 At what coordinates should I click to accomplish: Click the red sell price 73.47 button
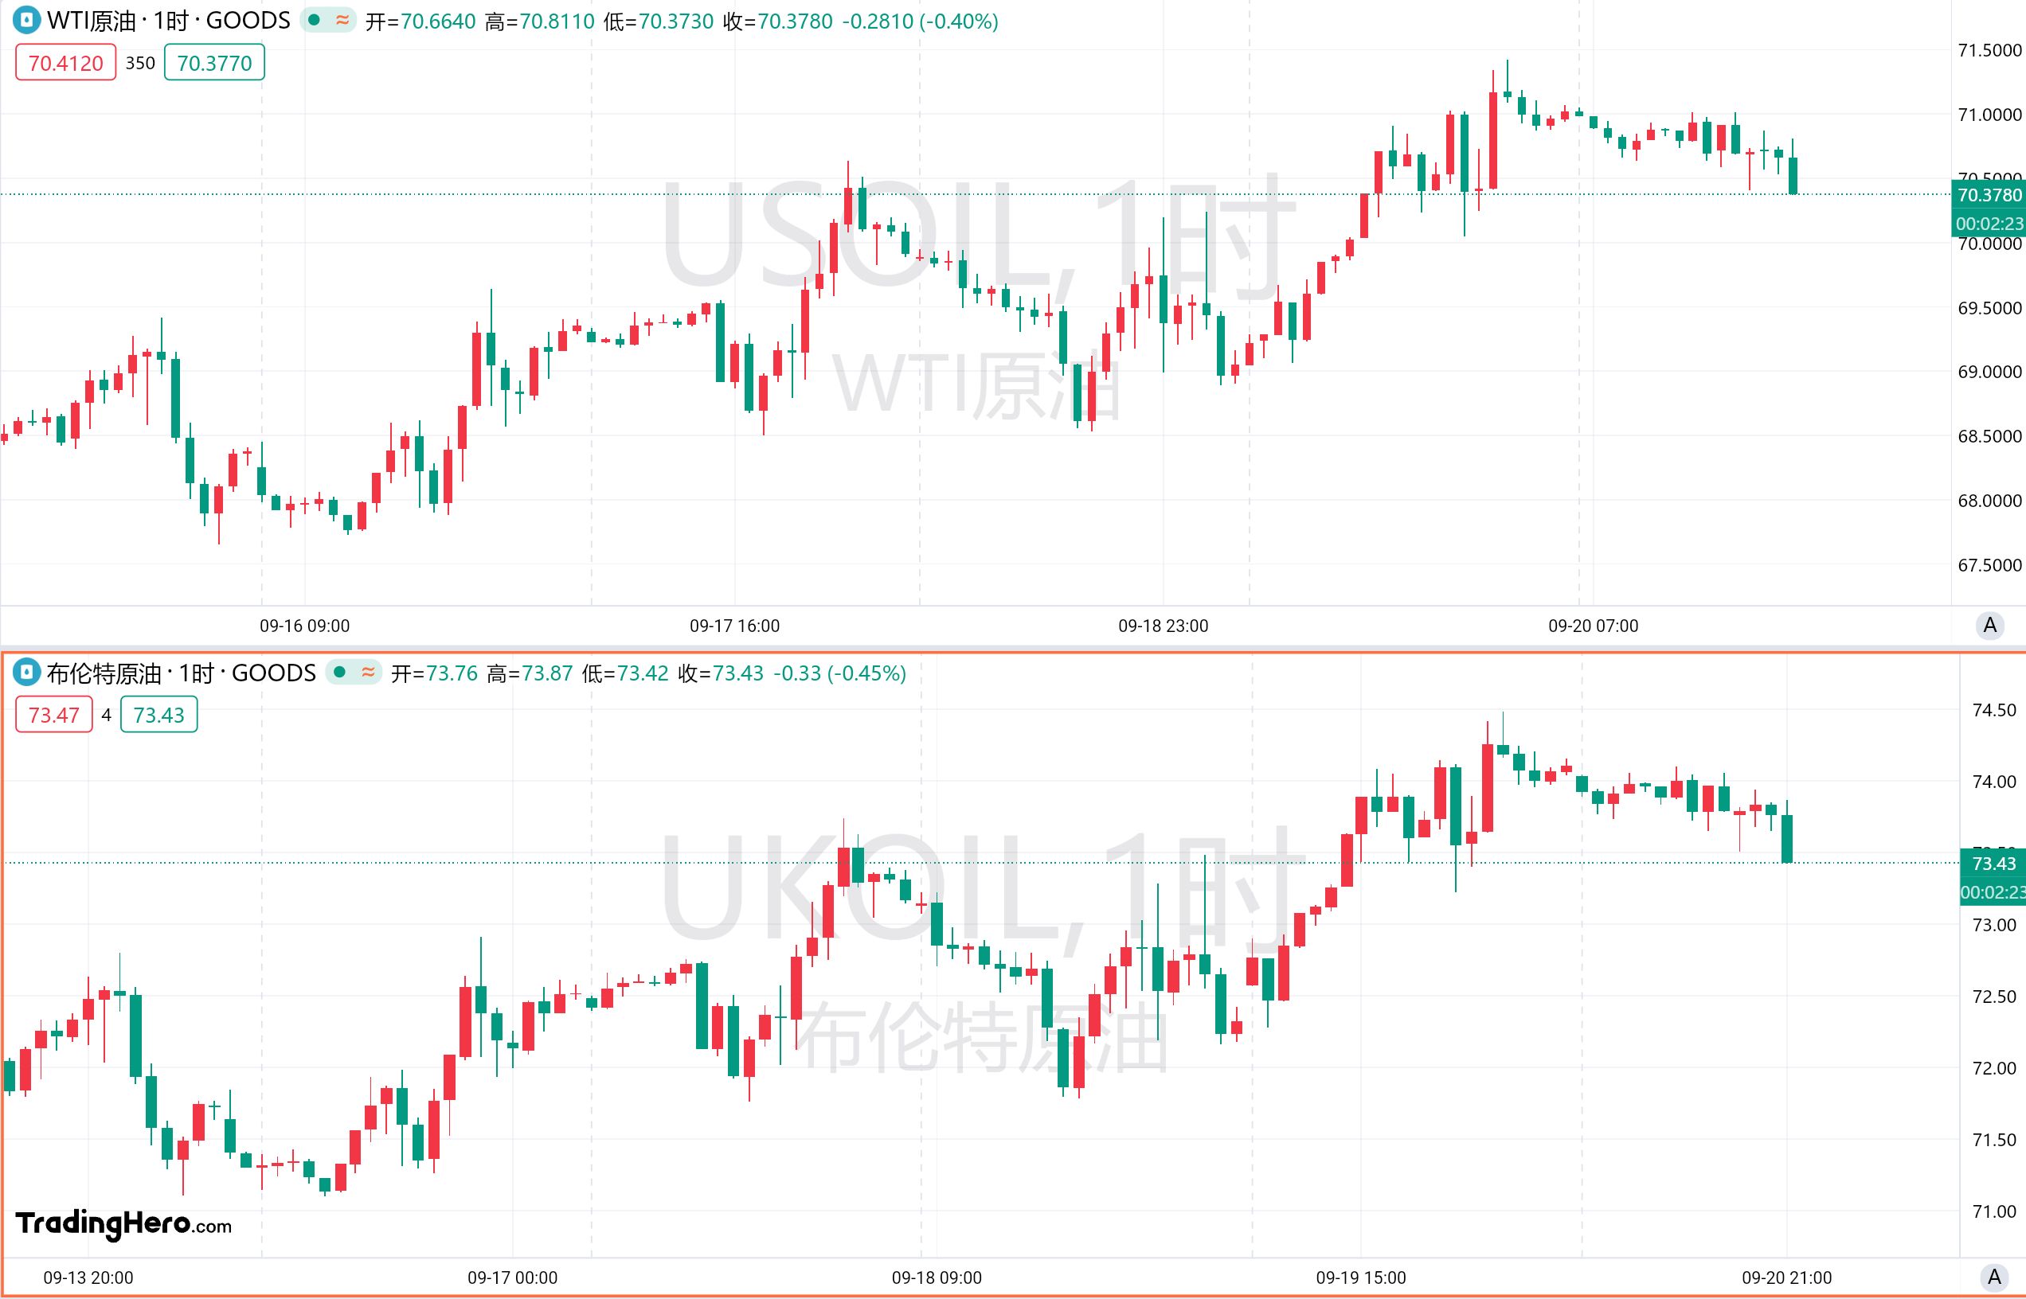[x=54, y=716]
